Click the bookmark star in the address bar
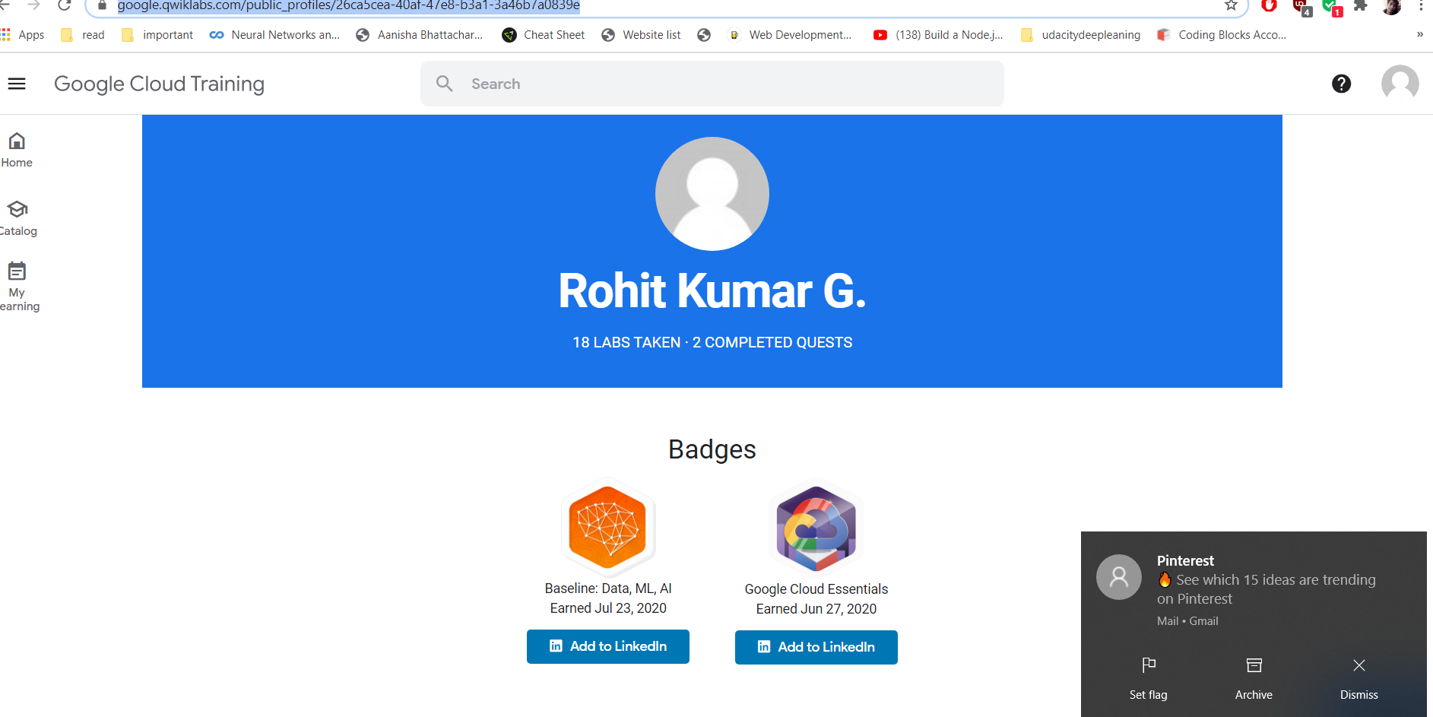Image resolution: width=1433 pixels, height=717 pixels. coord(1229,6)
